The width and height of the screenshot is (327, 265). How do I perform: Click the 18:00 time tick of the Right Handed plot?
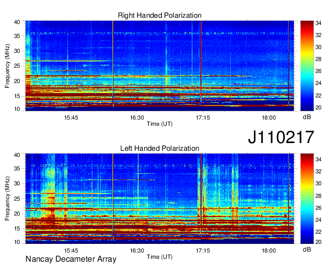[x=269, y=118]
